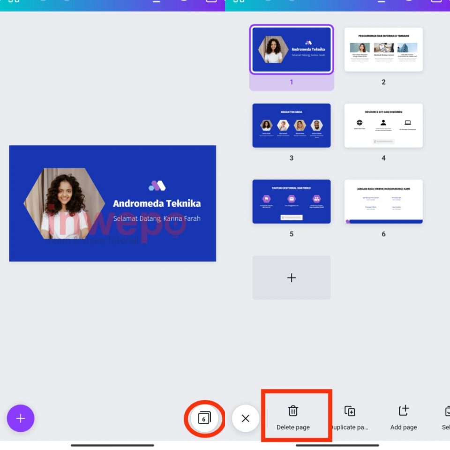Tap the Add page icon
This screenshot has width=450, height=450.
coord(403,410)
